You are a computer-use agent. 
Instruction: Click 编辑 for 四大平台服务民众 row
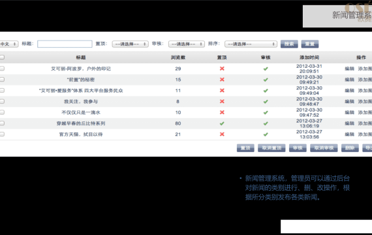coord(349,91)
